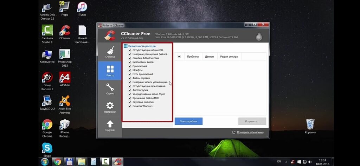Select the Реестр registry section
This screenshot has height=166, width=360.
tap(110, 71)
